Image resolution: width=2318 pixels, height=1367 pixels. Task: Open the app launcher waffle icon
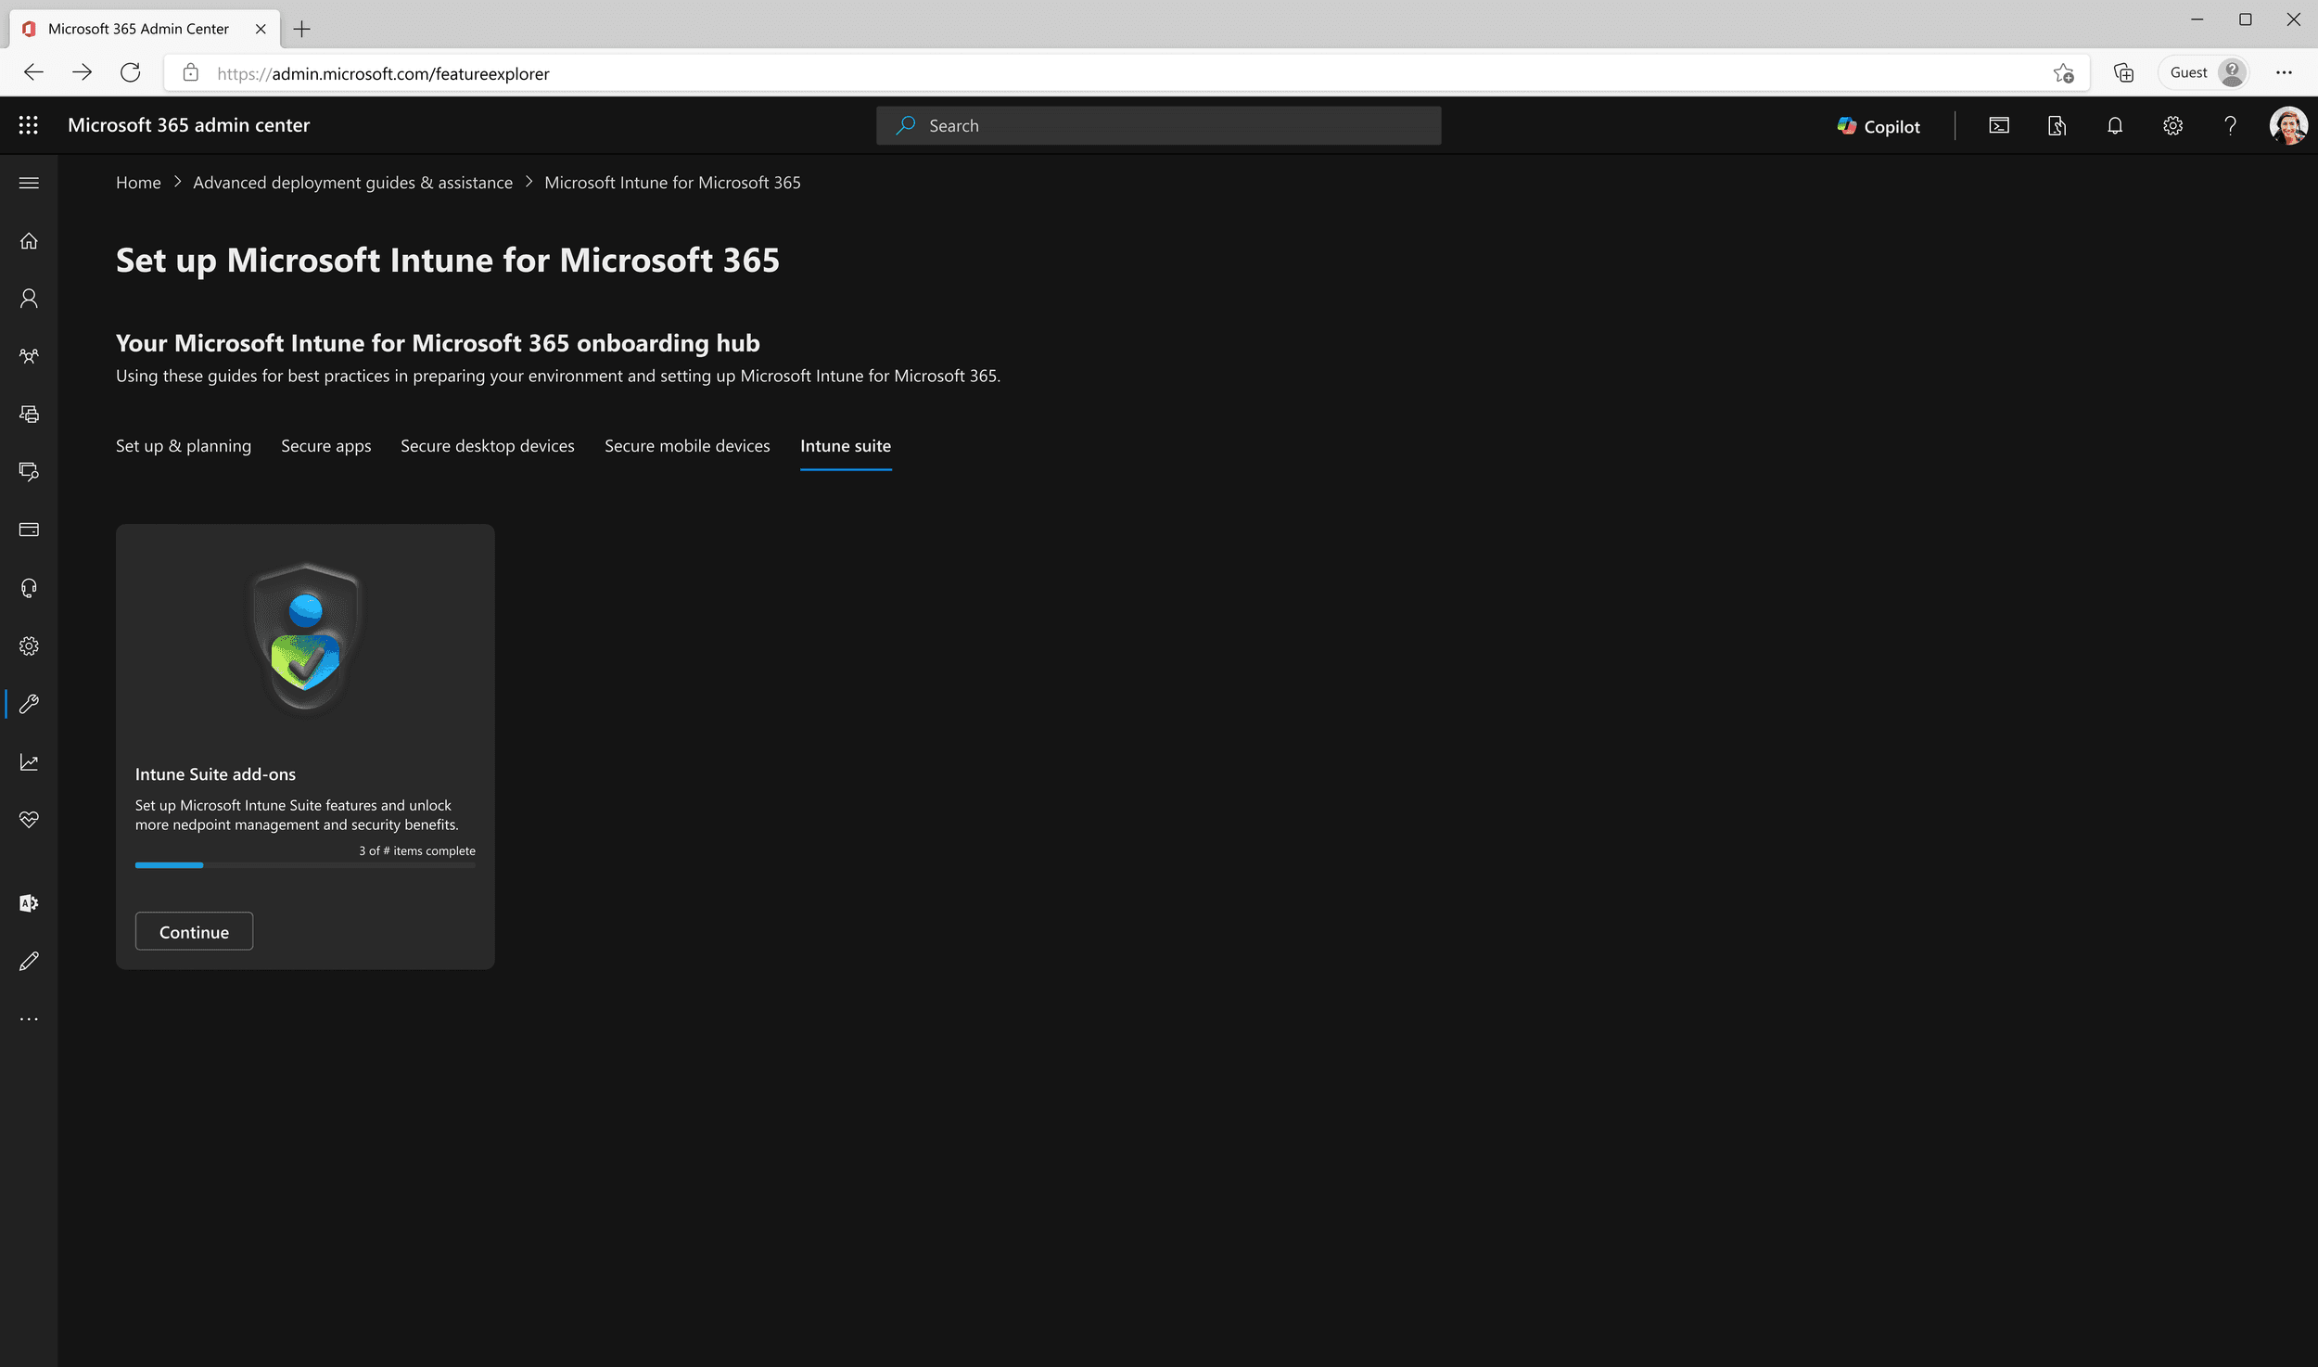pyautogui.click(x=29, y=125)
